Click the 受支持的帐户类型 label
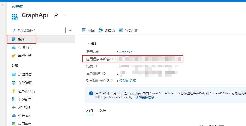The height and width of the screenshot is (126, 246). click(x=99, y=81)
